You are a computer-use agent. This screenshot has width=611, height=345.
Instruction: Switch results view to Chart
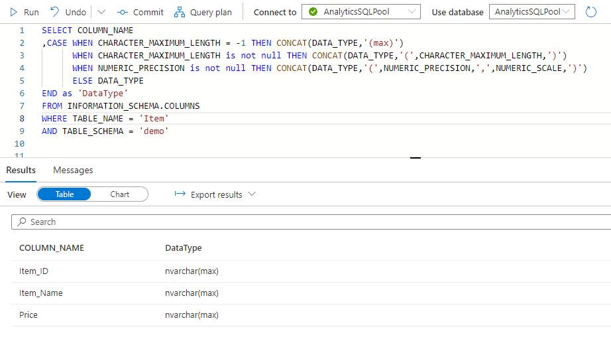pyautogui.click(x=120, y=194)
